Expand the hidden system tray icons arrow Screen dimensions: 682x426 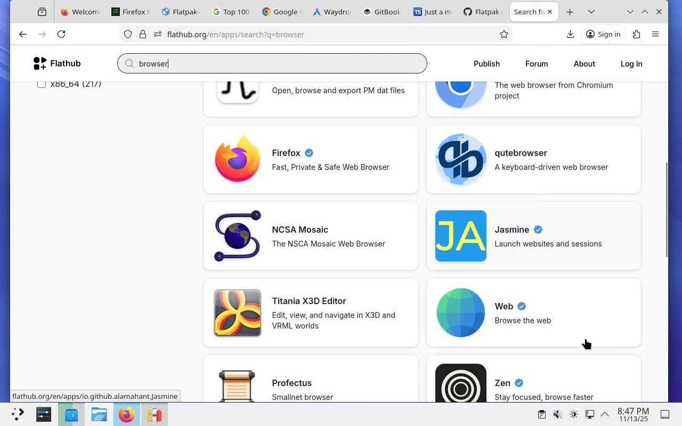pyautogui.click(x=605, y=414)
